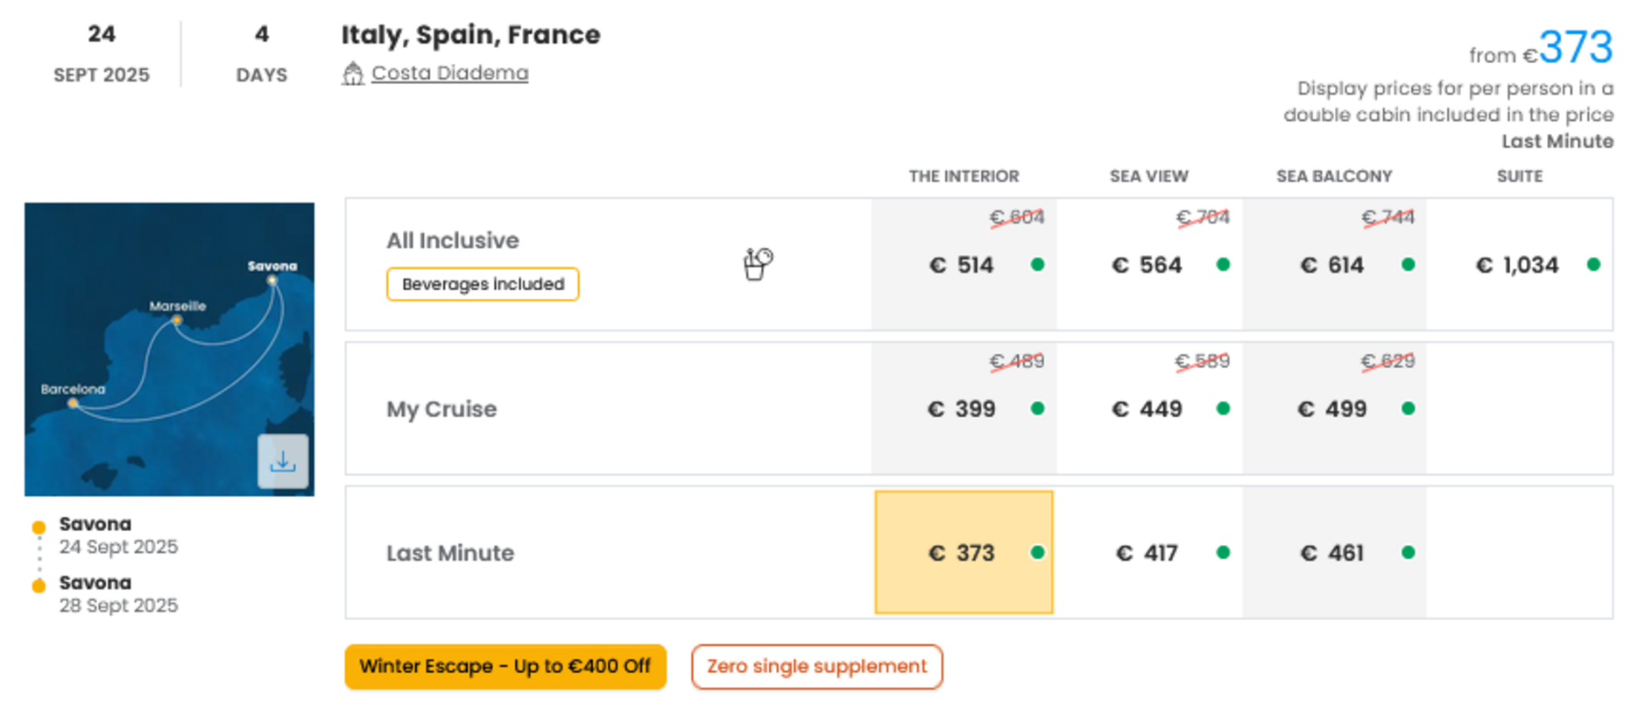
Task: Select My Cruise sea balcony €499
Action: click(x=1333, y=408)
